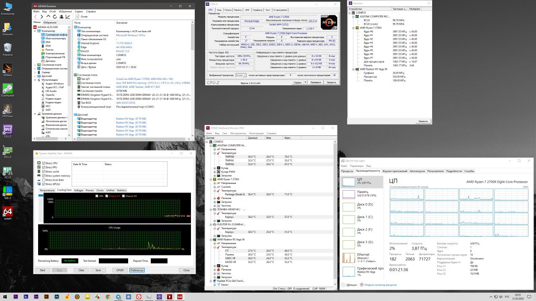Click the CPUID button in Stability Test
Image resolution: width=536 pixels, height=301 pixels.
tap(120, 270)
